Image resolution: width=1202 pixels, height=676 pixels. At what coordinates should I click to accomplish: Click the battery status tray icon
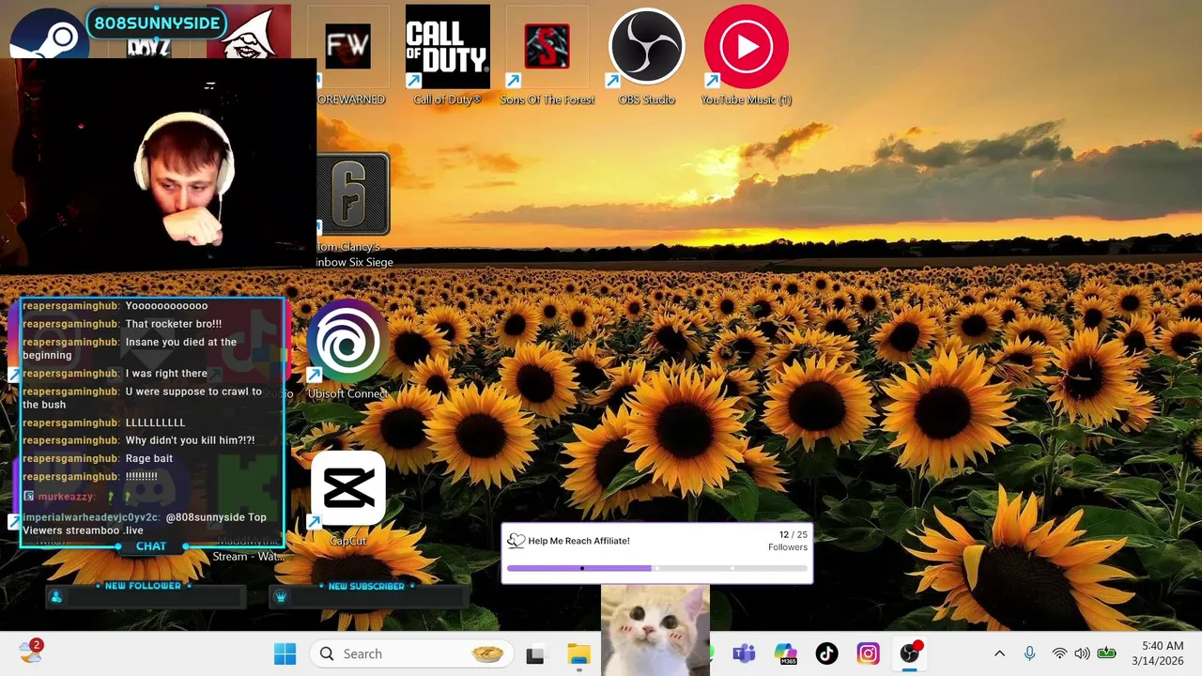point(1107,653)
